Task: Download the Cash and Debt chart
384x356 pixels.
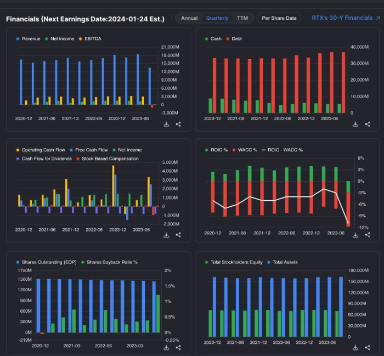Action: [x=355, y=124]
